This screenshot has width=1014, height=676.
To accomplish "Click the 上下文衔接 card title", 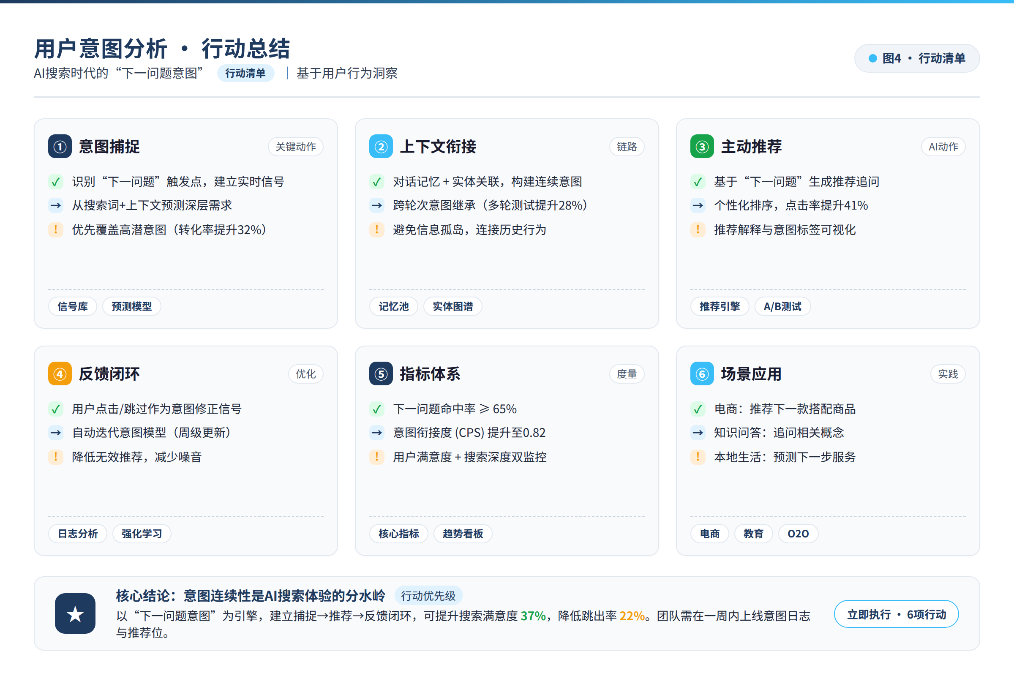I will coord(438,147).
